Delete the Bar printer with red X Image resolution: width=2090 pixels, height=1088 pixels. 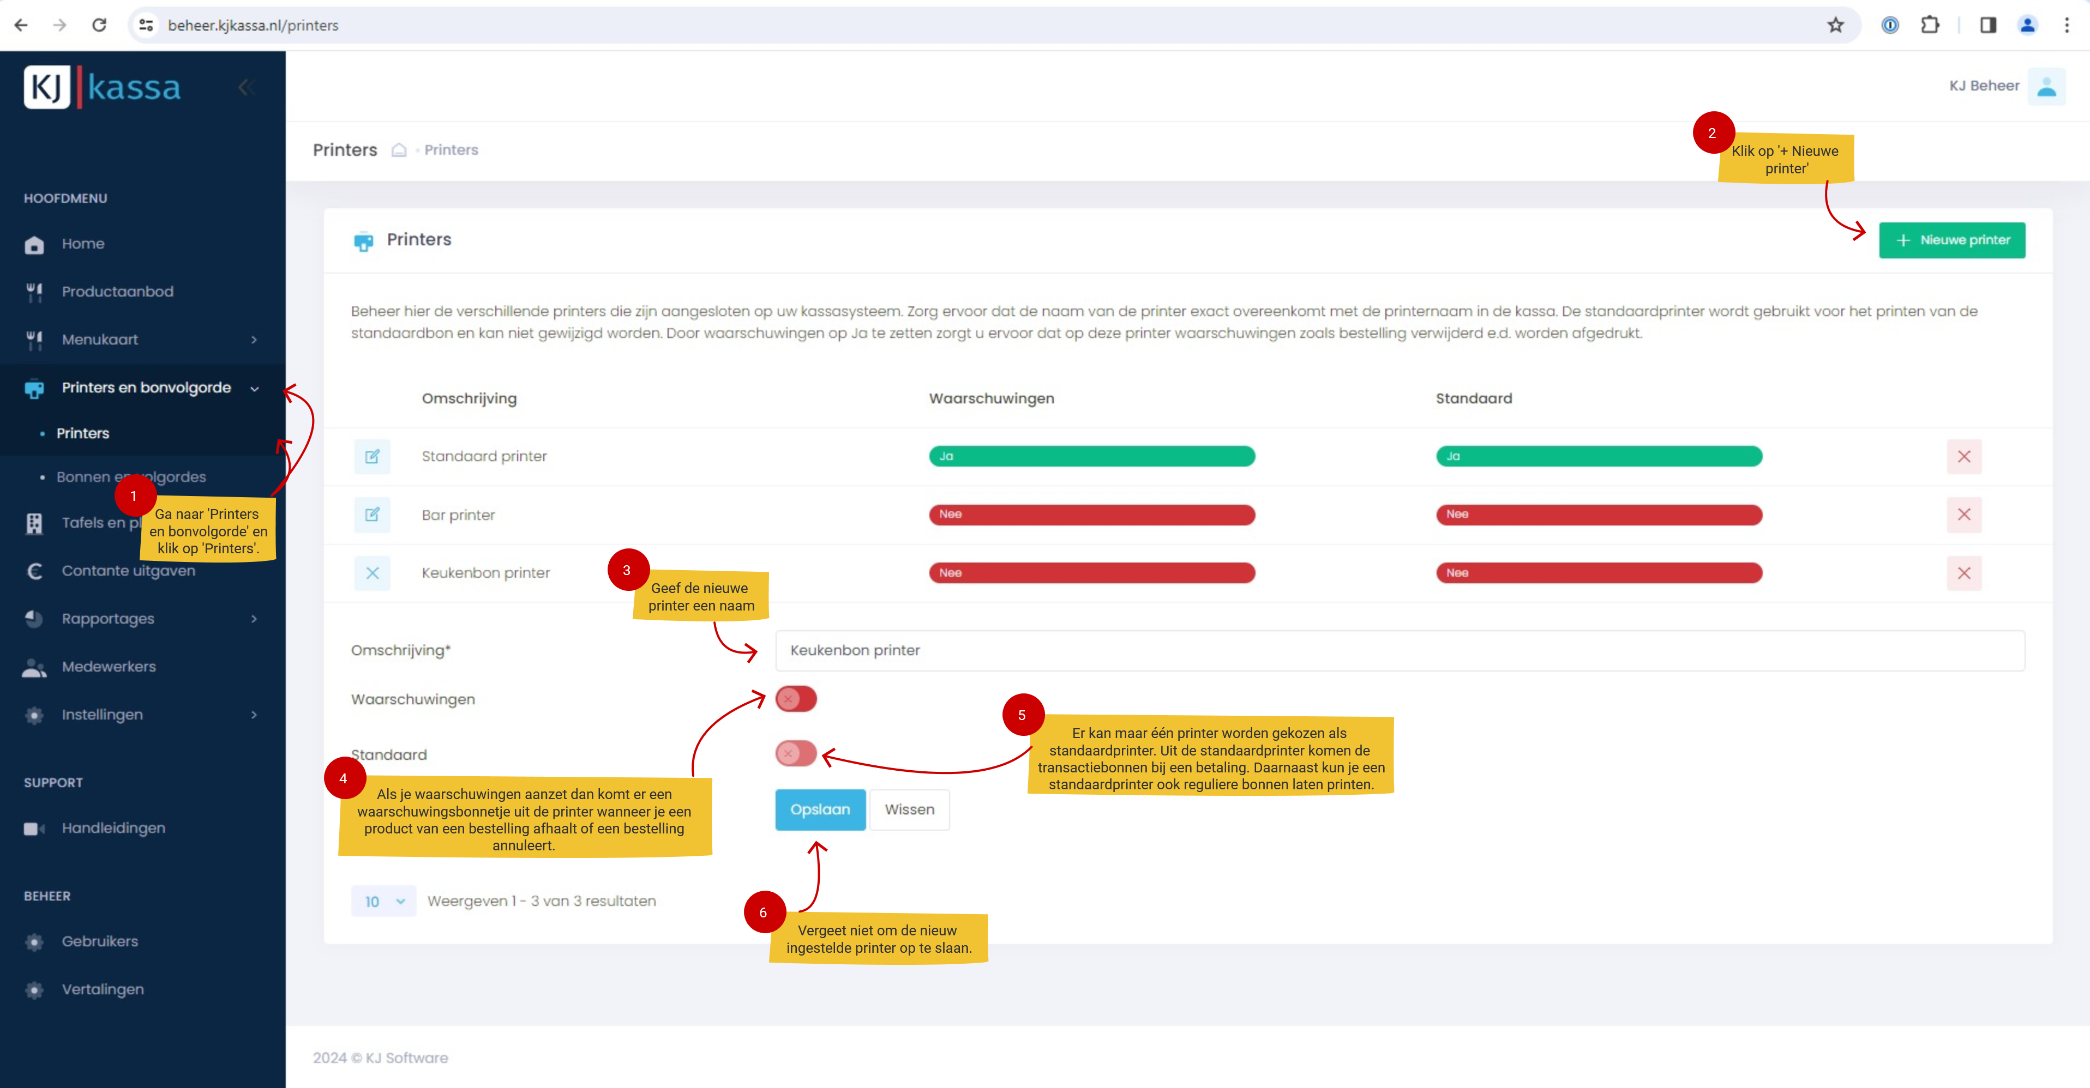(x=1963, y=515)
